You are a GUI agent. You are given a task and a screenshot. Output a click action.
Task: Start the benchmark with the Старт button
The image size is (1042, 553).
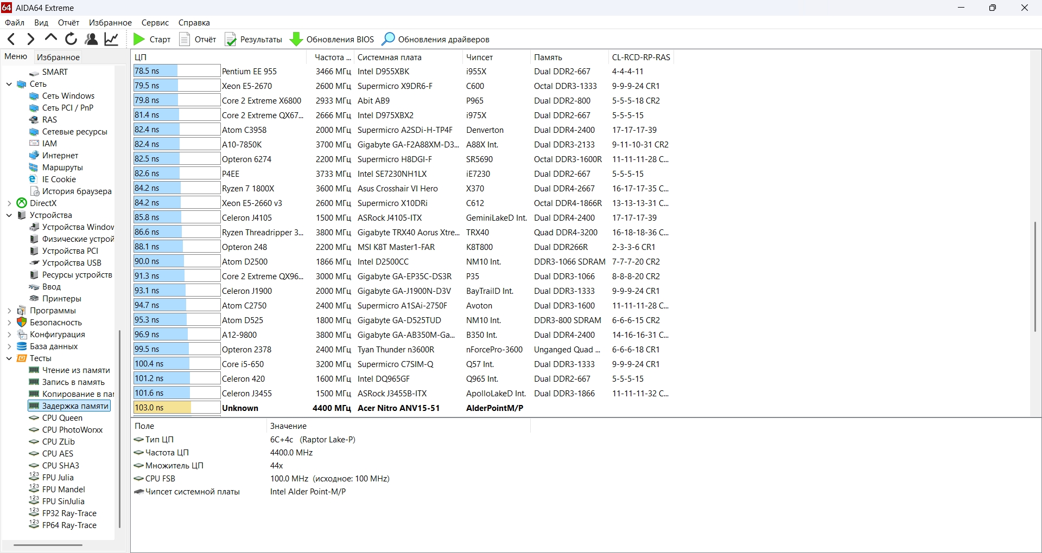click(152, 39)
